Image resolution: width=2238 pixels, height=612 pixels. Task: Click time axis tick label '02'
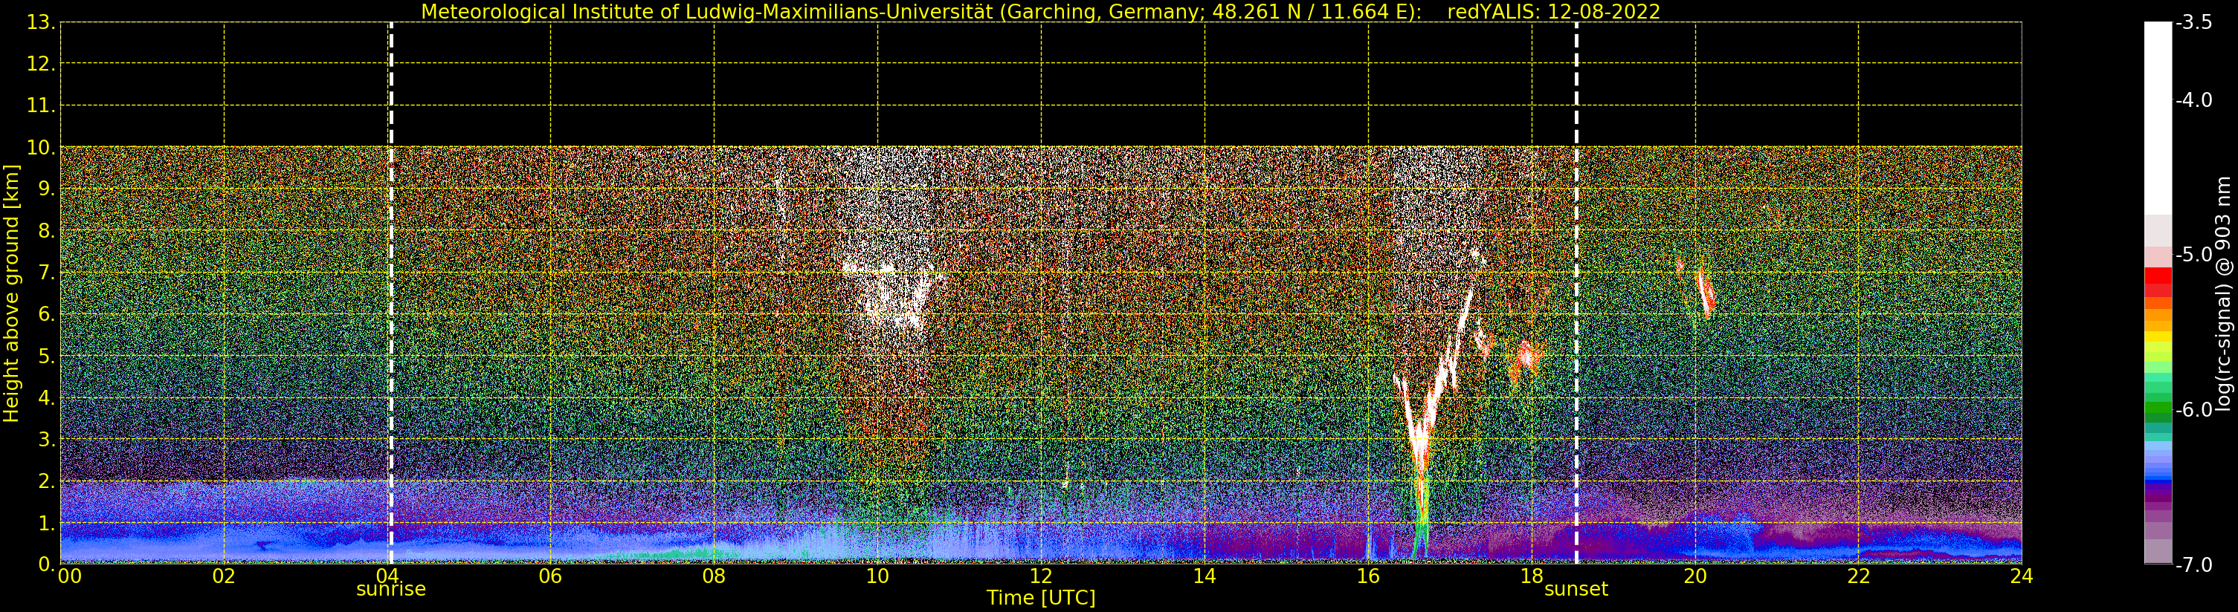point(223,576)
